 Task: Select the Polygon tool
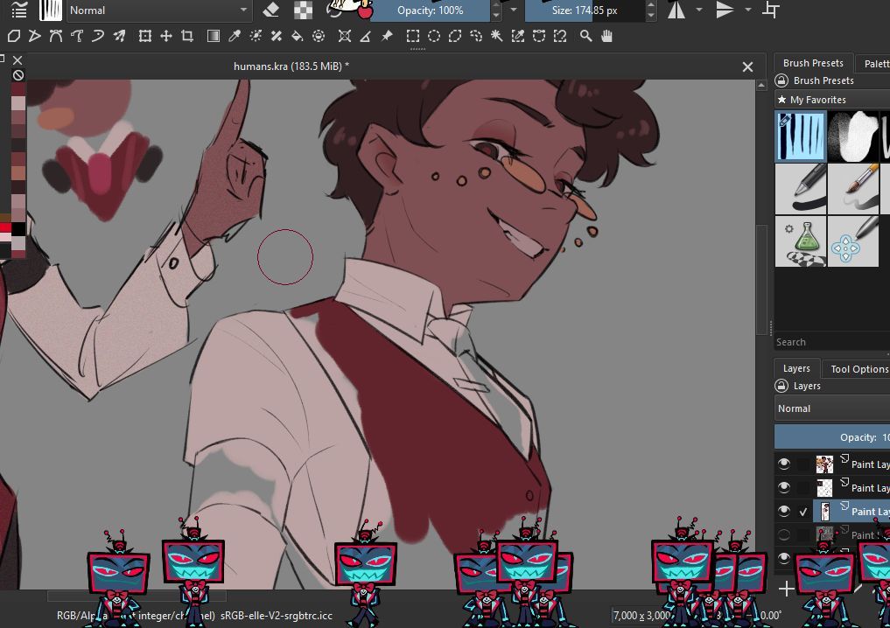tap(14, 37)
